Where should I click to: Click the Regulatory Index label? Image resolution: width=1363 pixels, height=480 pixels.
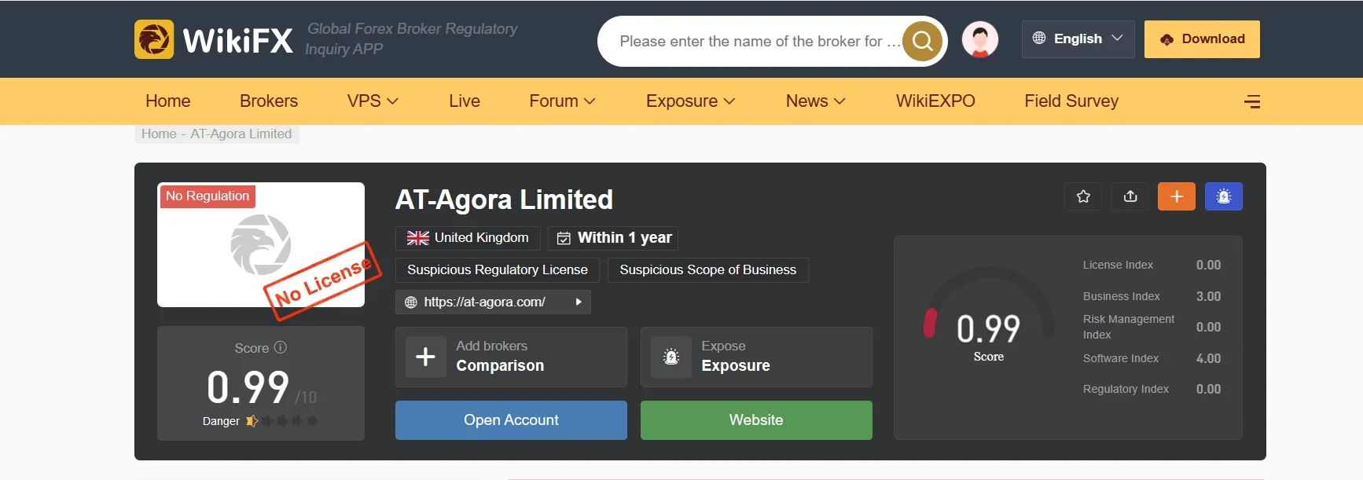1126,389
